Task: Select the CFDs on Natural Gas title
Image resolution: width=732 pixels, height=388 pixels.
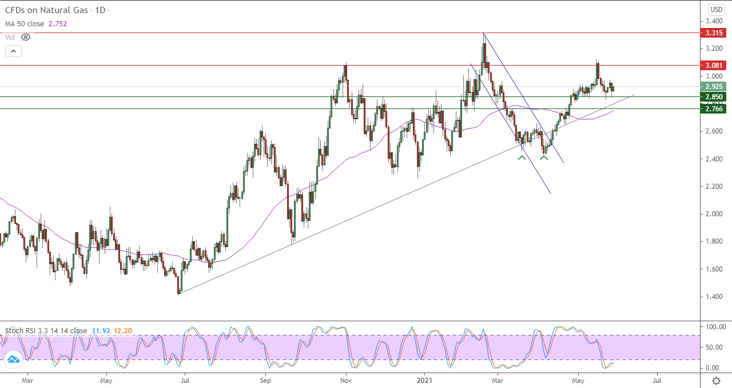Action: tap(45, 11)
